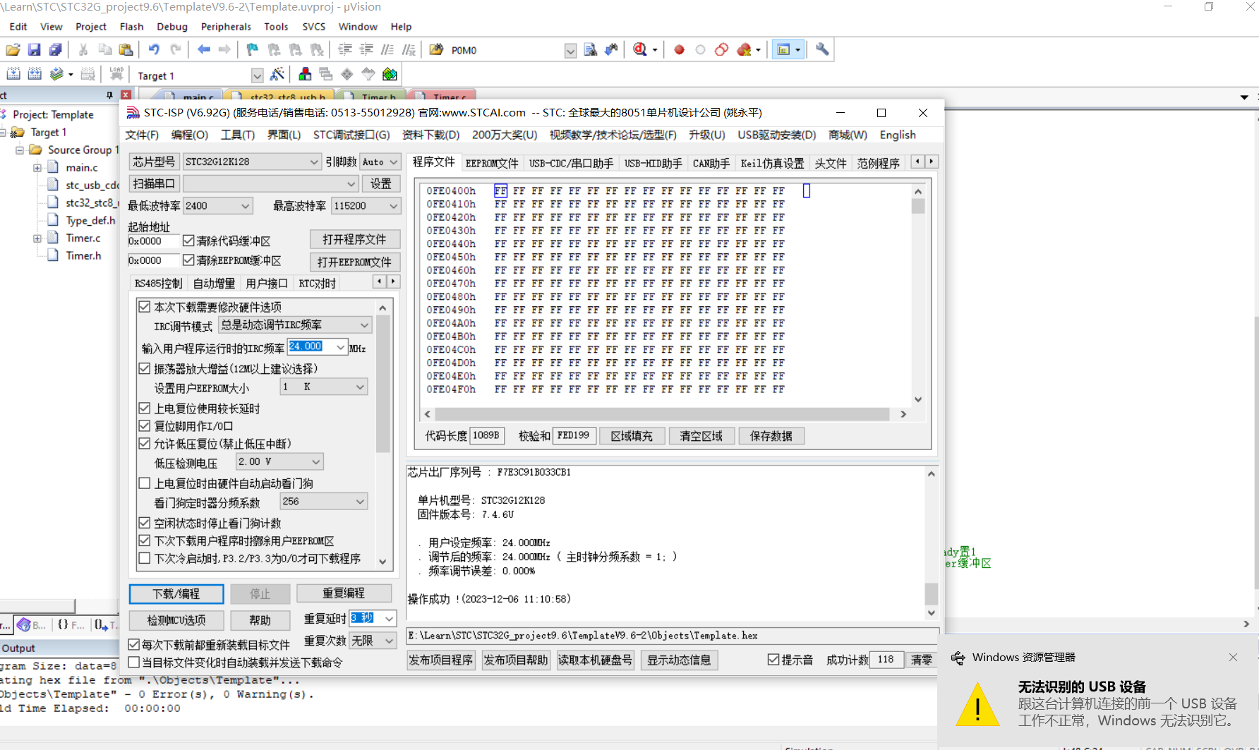Click the 打开程序文件 button
The width and height of the screenshot is (1259, 750).
pyautogui.click(x=354, y=239)
